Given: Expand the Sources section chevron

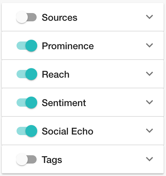Looking at the screenshot, I should coord(149,17).
